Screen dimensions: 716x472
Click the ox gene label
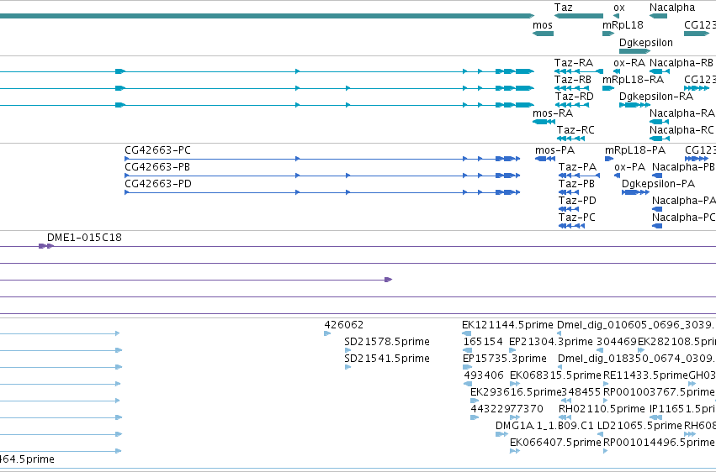[x=619, y=8]
